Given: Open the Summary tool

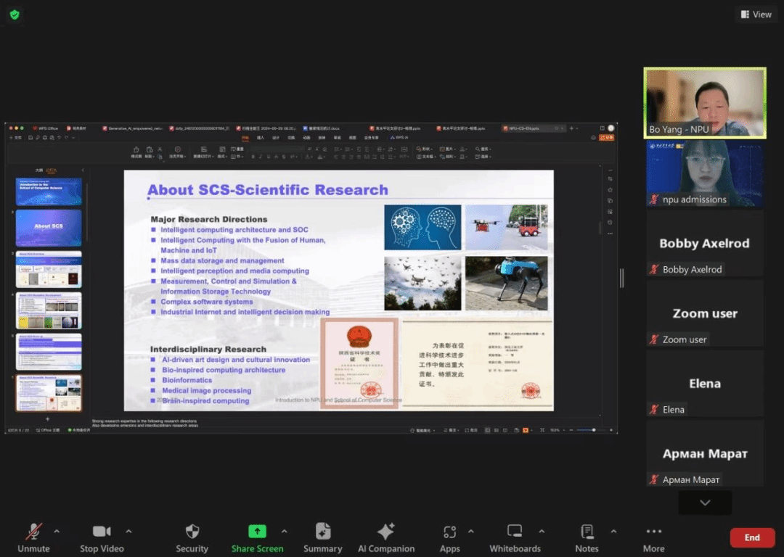Looking at the screenshot, I should 323,532.
